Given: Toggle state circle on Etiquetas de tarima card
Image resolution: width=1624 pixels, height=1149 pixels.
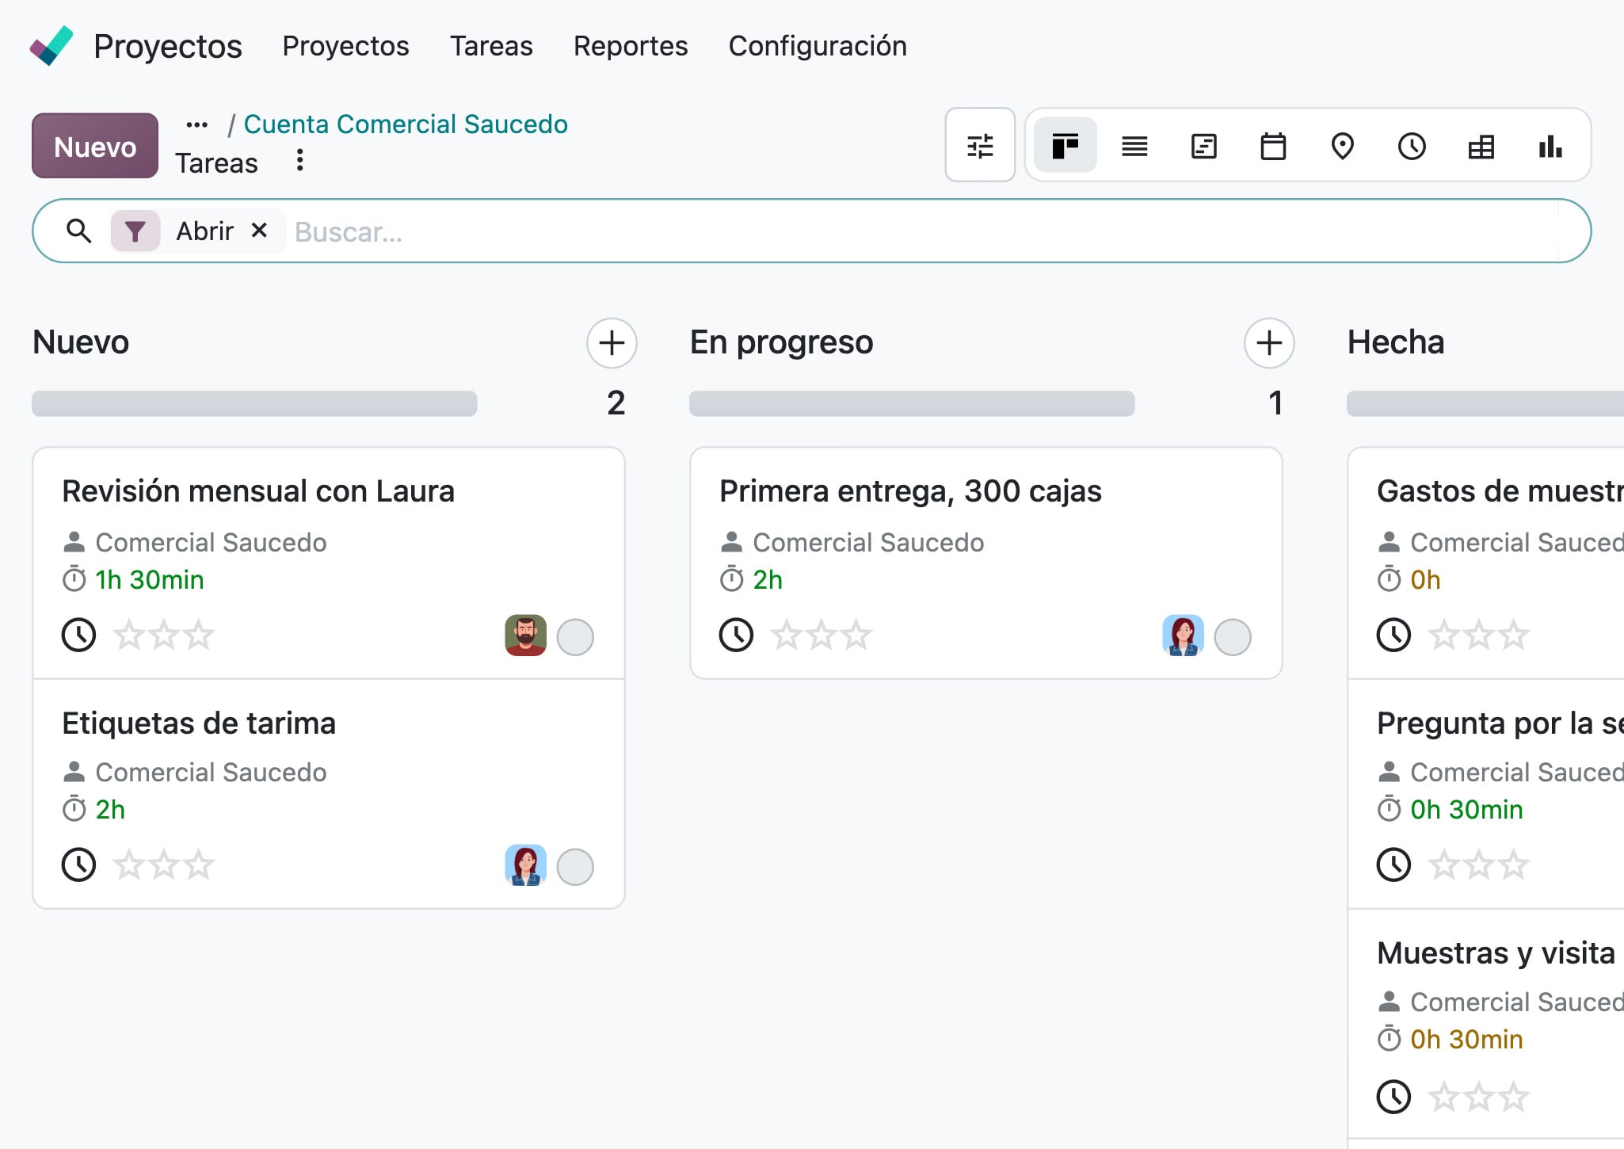Looking at the screenshot, I should (575, 867).
